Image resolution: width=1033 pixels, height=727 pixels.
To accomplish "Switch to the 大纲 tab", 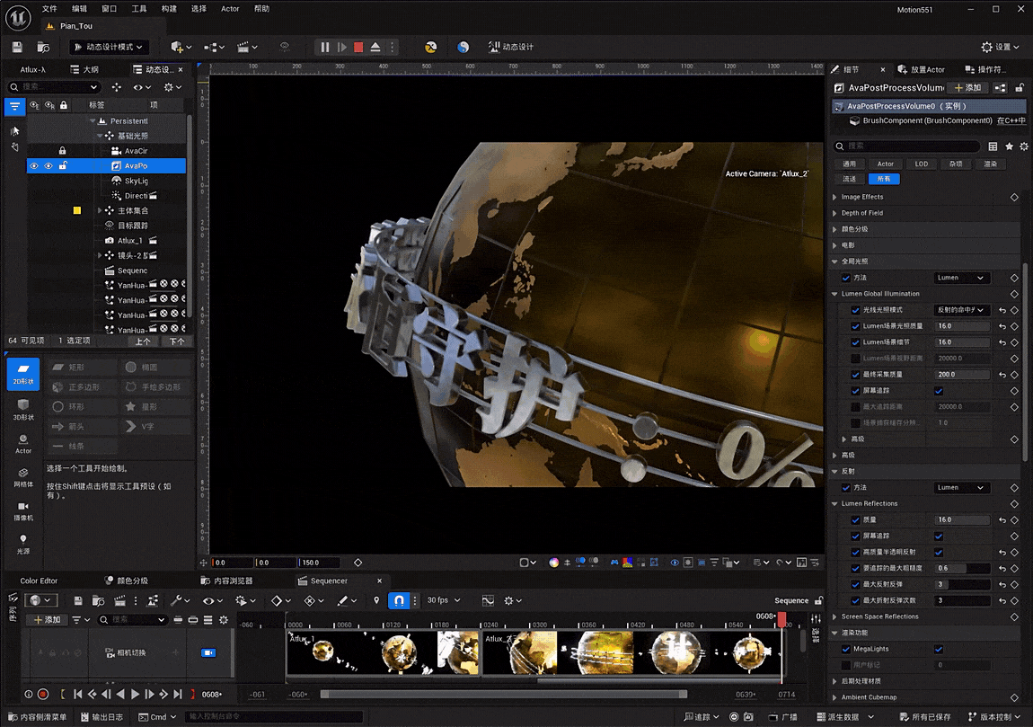I will (x=85, y=69).
